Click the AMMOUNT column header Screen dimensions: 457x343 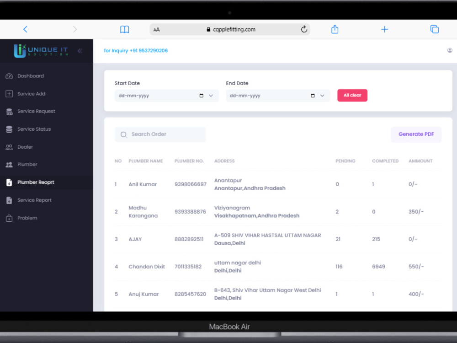(420, 161)
